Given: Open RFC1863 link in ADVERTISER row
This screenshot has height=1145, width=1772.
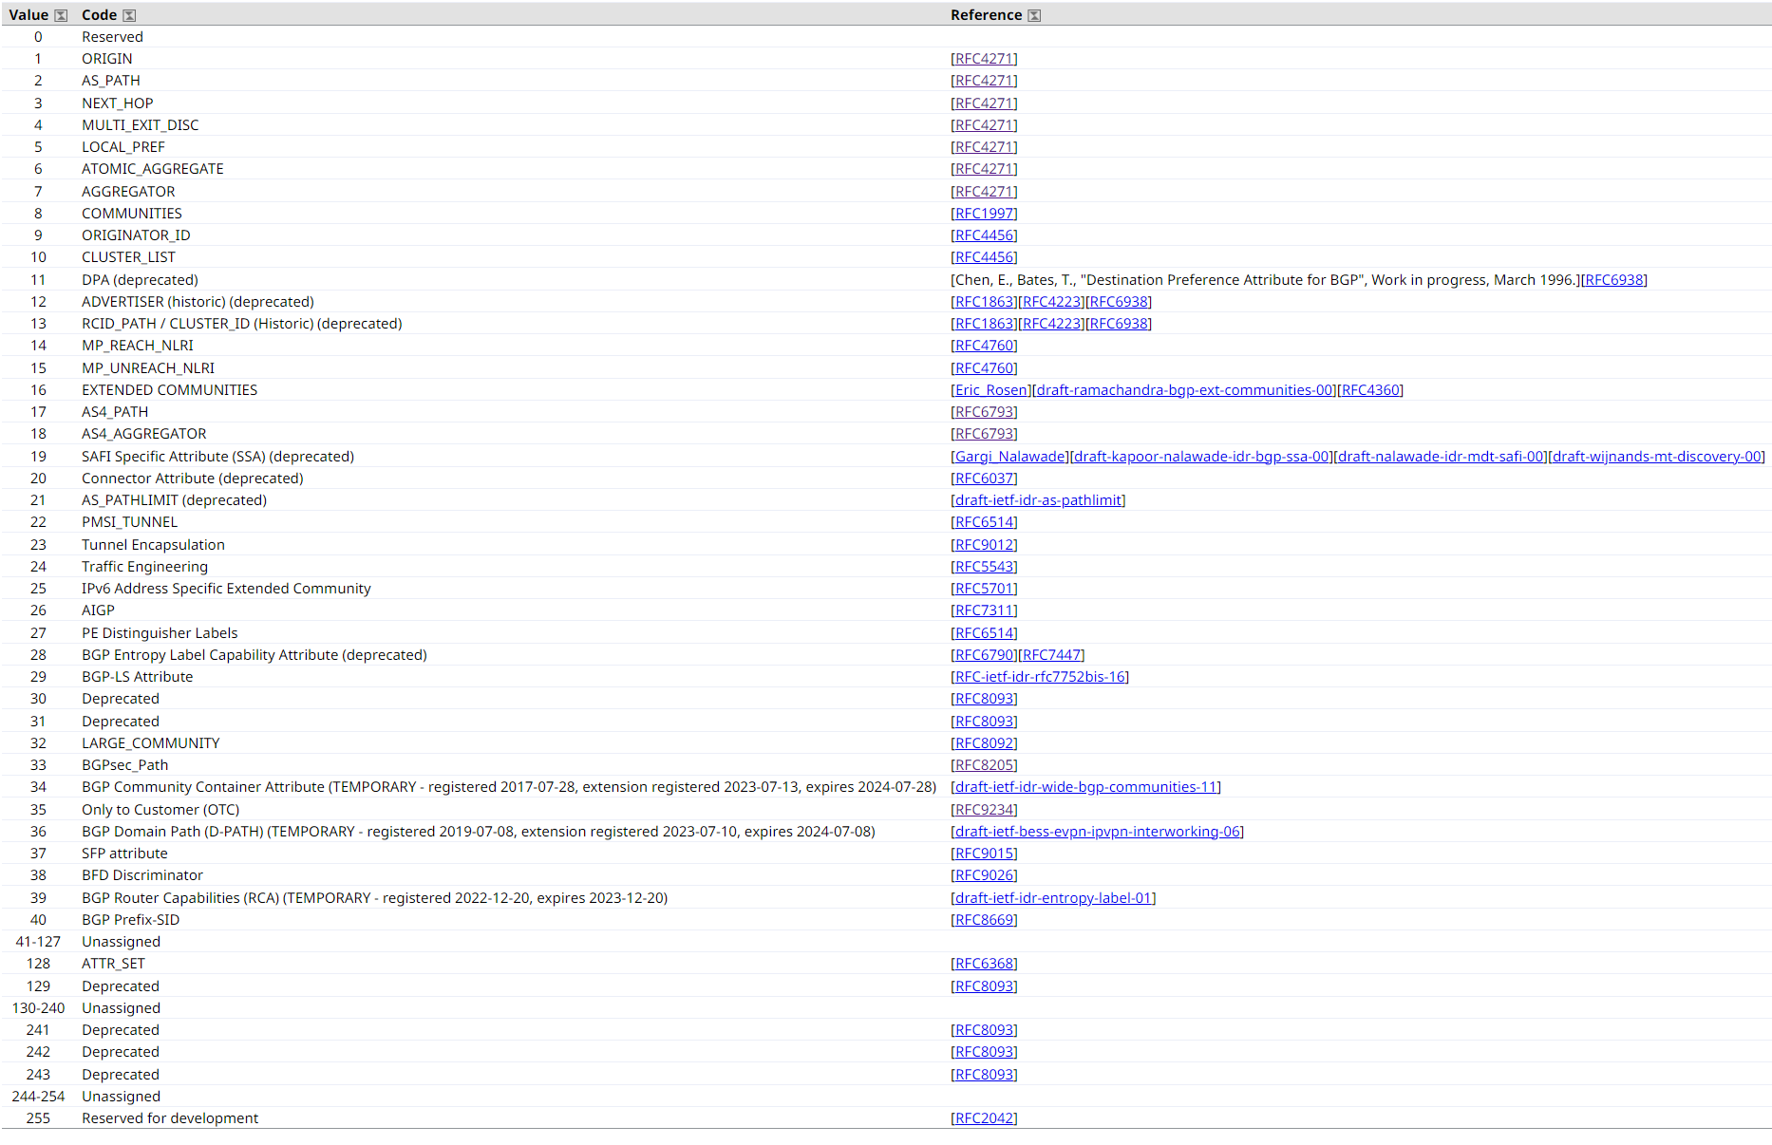Looking at the screenshot, I should (984, 302).
